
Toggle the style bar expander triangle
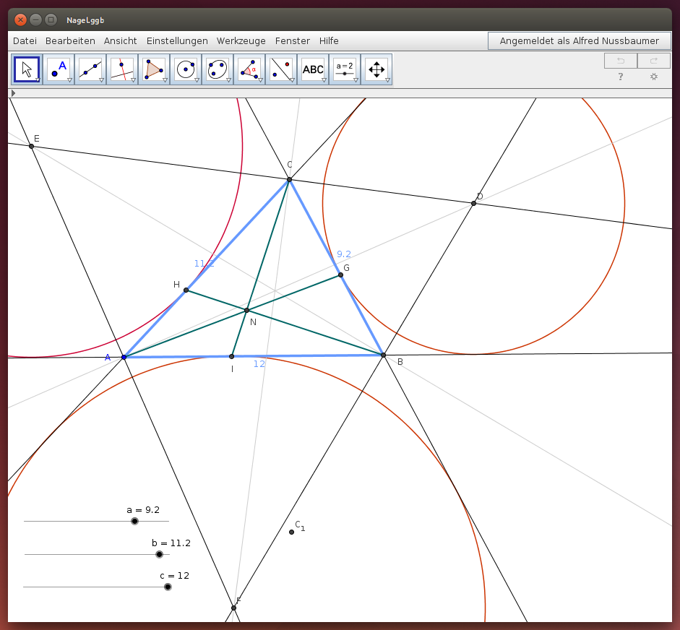click(13, 93)
